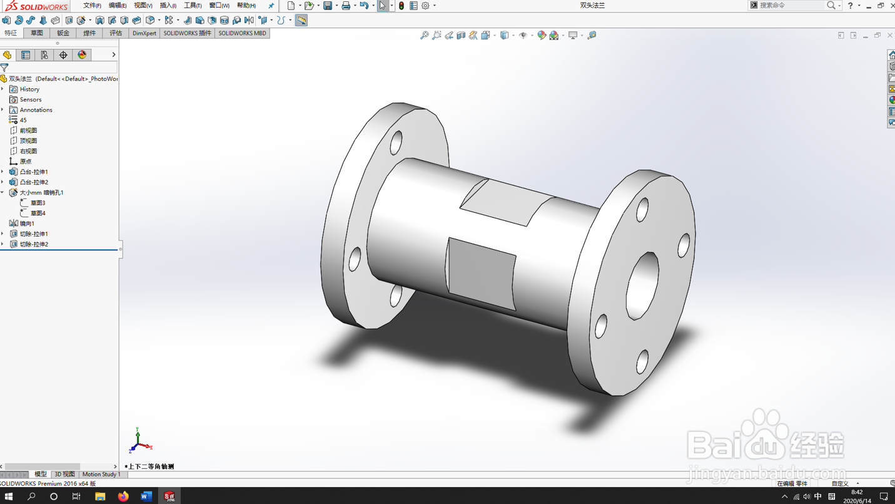Image resolution: width=895 pixels, height=504 pixels.
Task: Expand the 凸台-拉伸1 feature node
Action: click(3, 172)
